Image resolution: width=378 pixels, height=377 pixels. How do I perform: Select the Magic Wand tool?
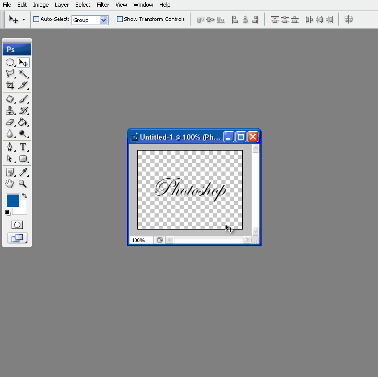click(x=23, y=74)
